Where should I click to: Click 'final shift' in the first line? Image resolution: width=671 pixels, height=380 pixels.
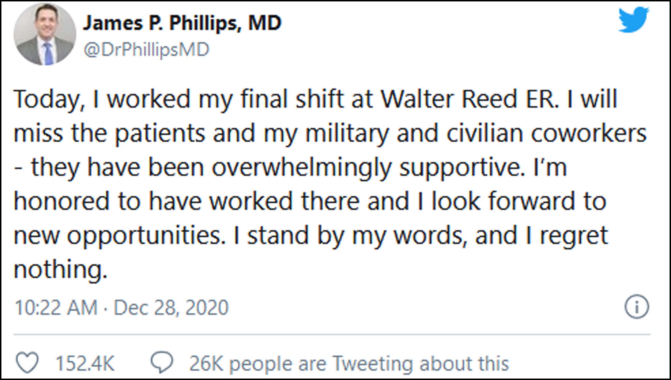click(x=292, y=99)
